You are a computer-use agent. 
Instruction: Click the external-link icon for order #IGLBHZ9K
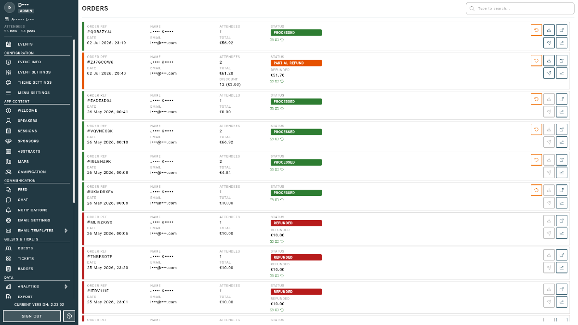point(562,160)
